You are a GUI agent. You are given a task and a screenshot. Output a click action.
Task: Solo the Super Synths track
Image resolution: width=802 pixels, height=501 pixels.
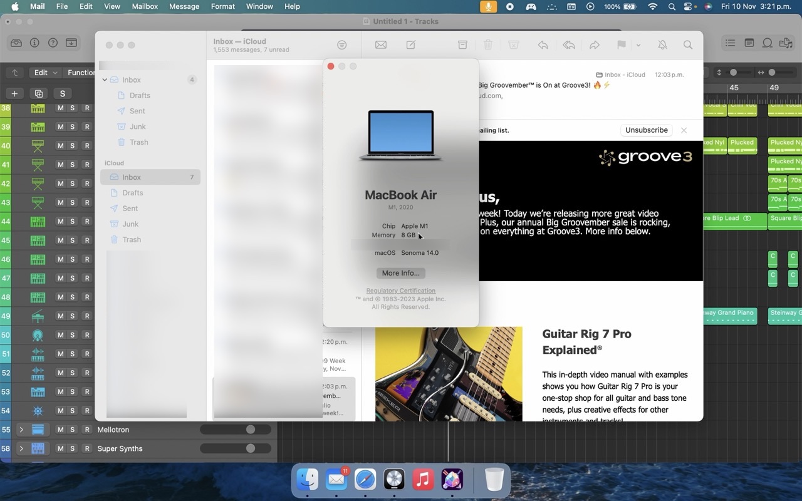(x=73, y=448)
